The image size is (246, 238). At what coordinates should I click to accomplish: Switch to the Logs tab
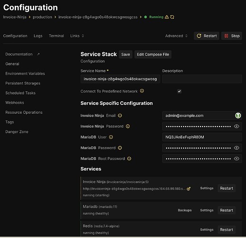pyautogui.click(x=38, y=36)
